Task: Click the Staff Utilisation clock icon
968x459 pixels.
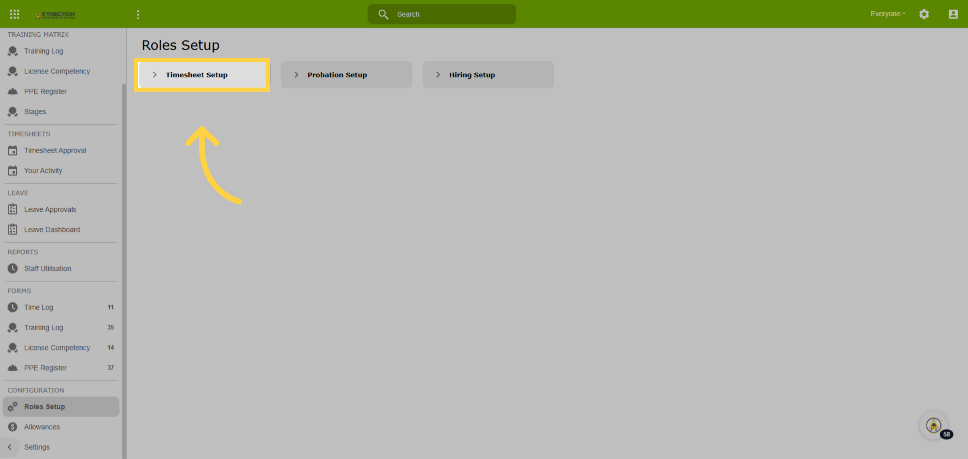Action: pyautogui.click(x=13, y=268)
